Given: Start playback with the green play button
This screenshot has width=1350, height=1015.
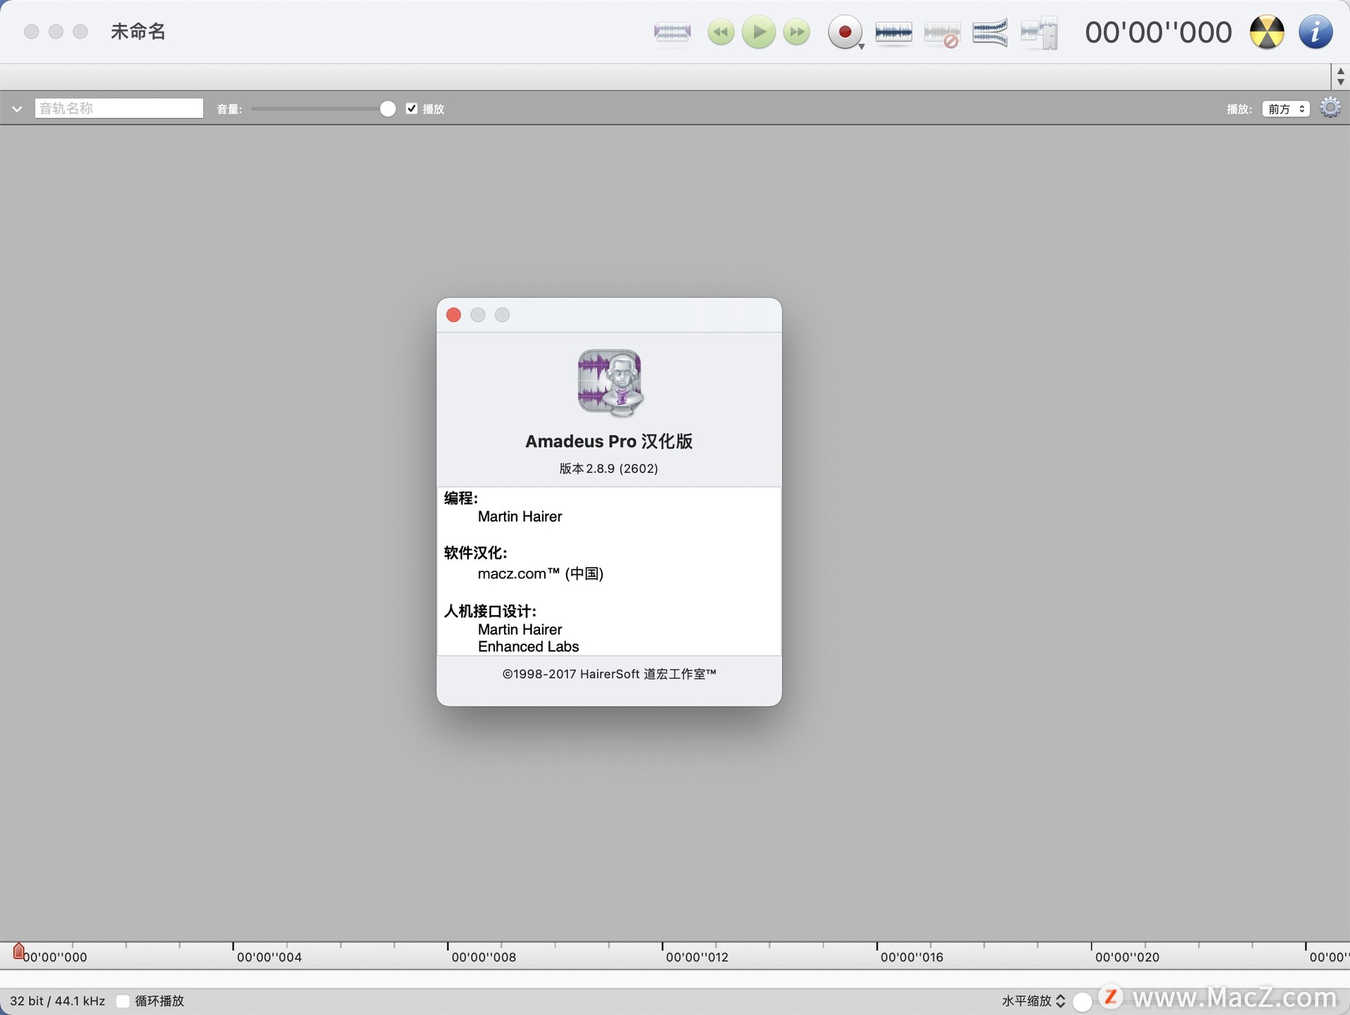Looking at the screenshot, I should tap(759, 32).
